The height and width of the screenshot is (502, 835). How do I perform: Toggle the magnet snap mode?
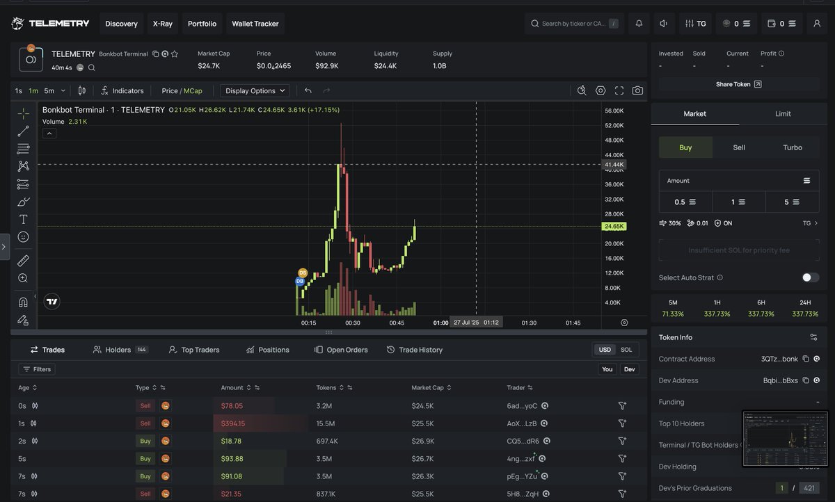click(x=23, y=302)
